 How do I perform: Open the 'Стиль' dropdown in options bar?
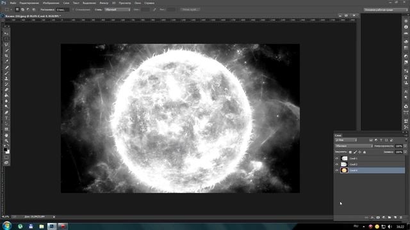(118, 10)
